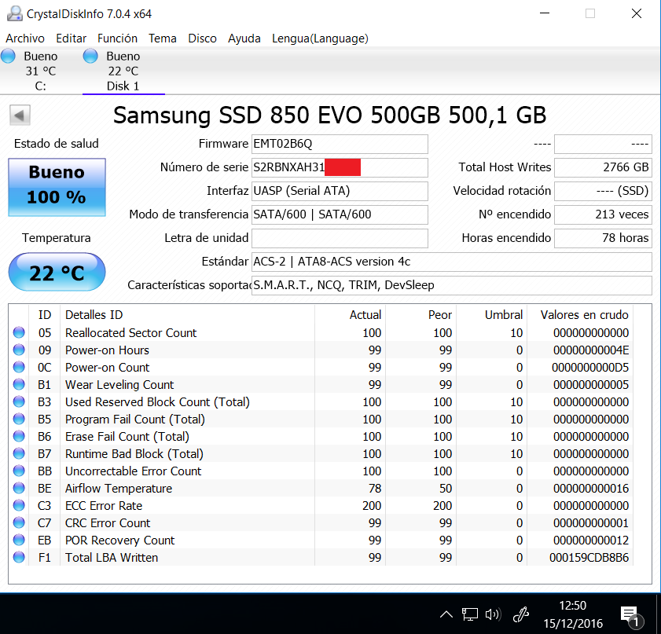Click status orb of Reallocated Sector Count row
This screenshot has width=661, height=634.
19,332
